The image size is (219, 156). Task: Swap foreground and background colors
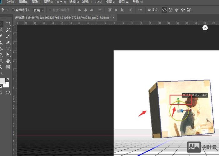coord(8,79)
